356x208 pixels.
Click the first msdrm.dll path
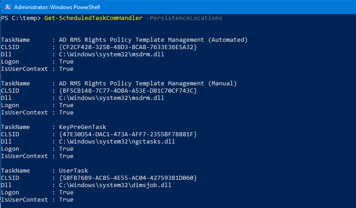(112, 54)
